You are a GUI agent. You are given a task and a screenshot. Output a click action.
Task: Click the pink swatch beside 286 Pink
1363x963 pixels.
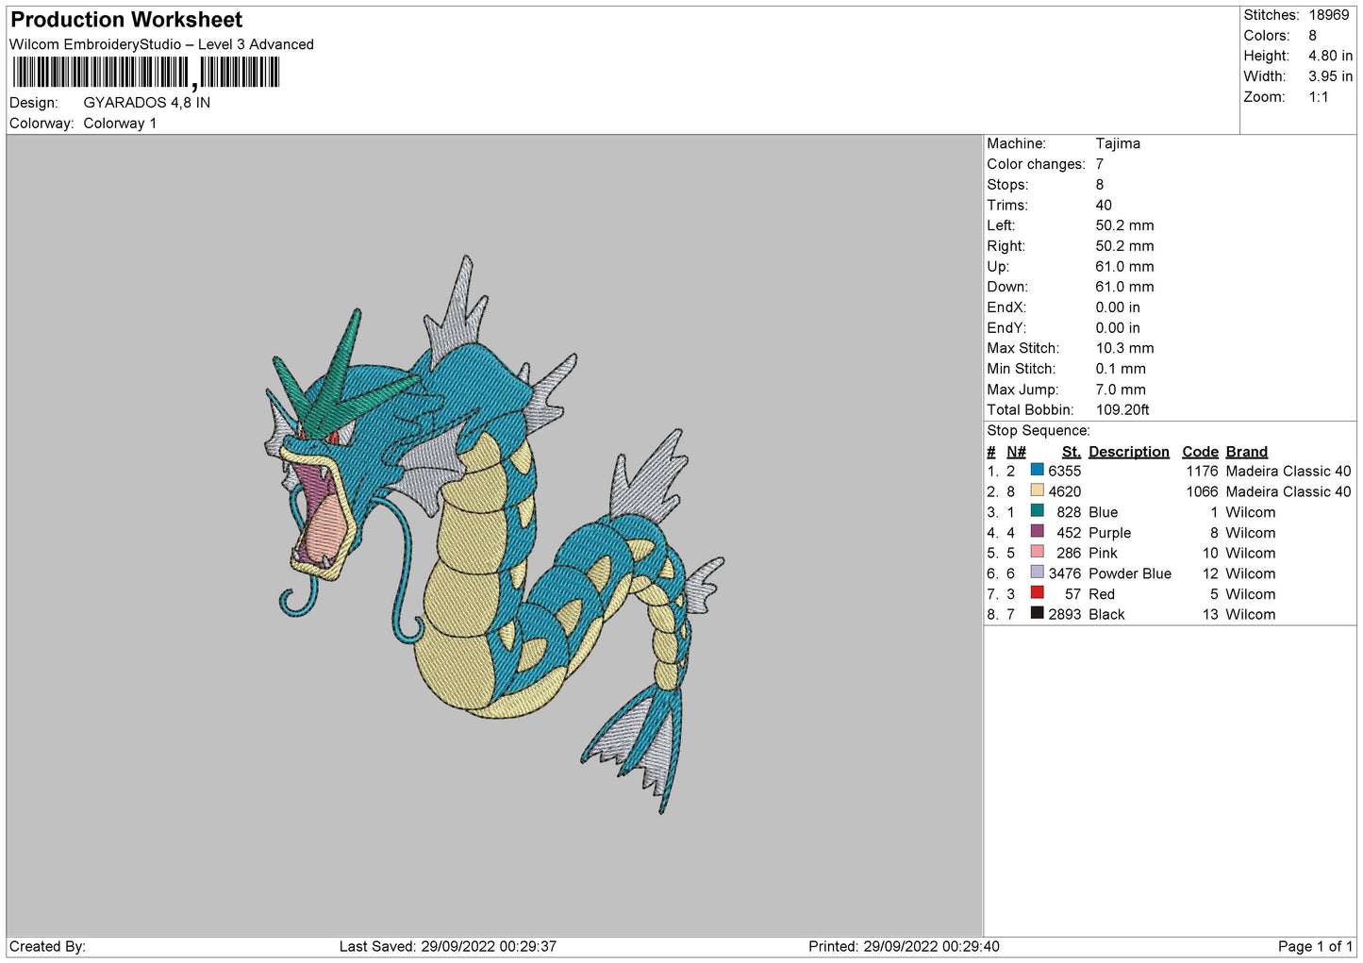pyautogui.click(x=1037, y=552)
